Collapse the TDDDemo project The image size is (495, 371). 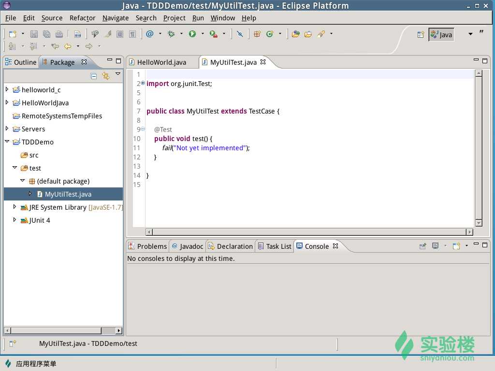coord(7,142)
